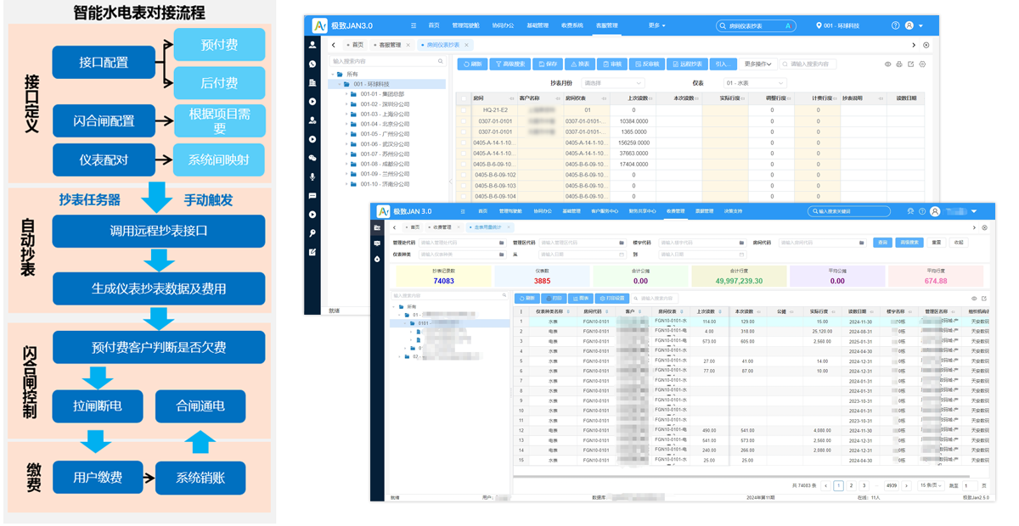
Task: Click the hamburger menu icon beside 极致JAN3.0
Action: [x=414, y=25]
